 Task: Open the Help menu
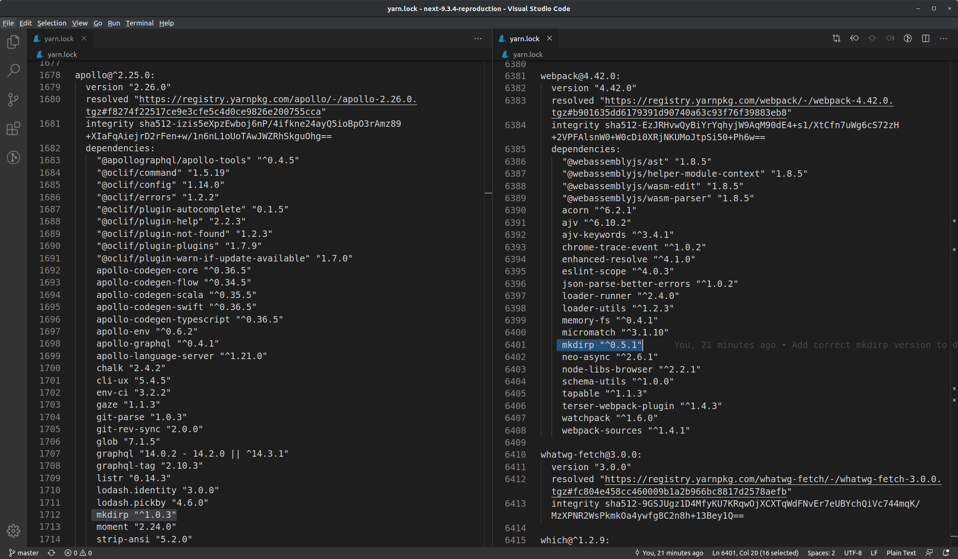(166, 23)
